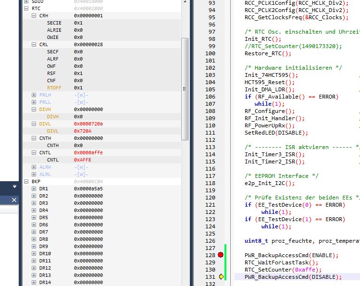Collapse the DIVH register node

click(34, 110)
